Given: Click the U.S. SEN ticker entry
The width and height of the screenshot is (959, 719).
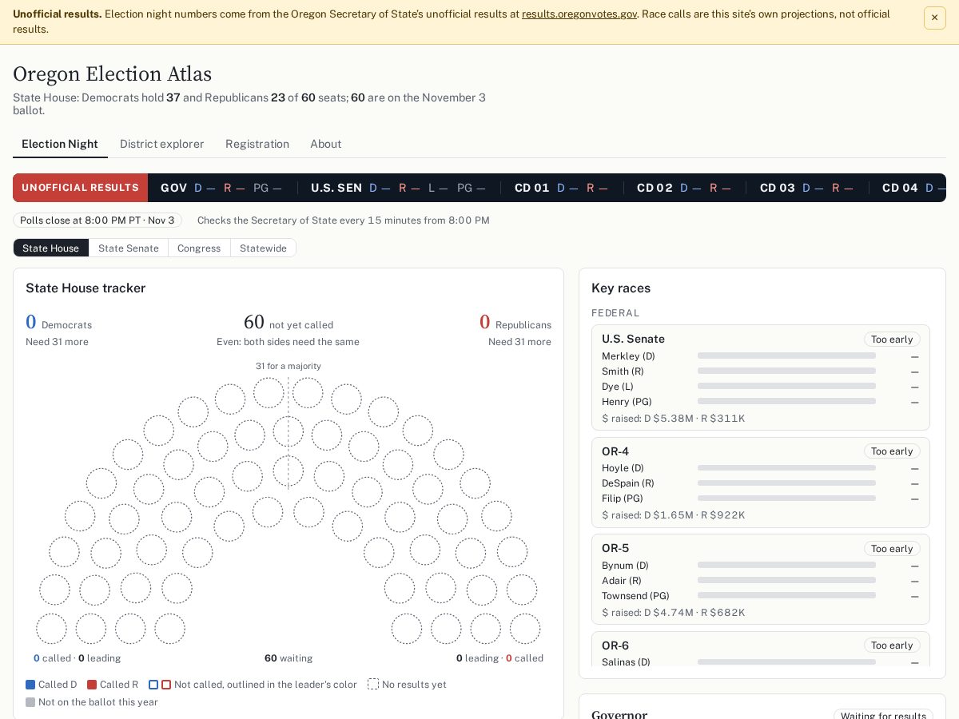Looking at the screenshot, I should pyautogui.click(x=398, y=188).
